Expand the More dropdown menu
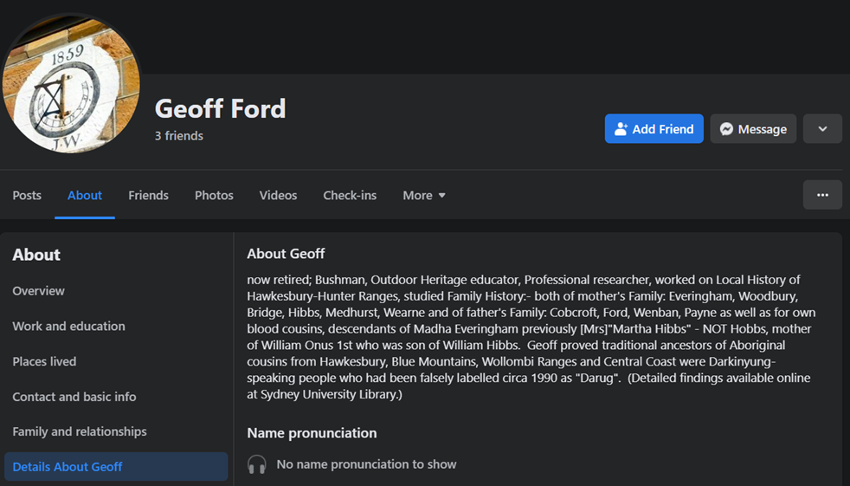 coord(424,195)
